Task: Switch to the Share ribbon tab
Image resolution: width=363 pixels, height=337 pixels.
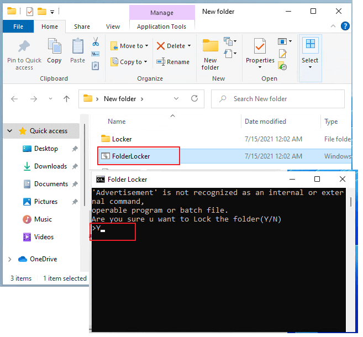Action: click(x=82, y=27)
